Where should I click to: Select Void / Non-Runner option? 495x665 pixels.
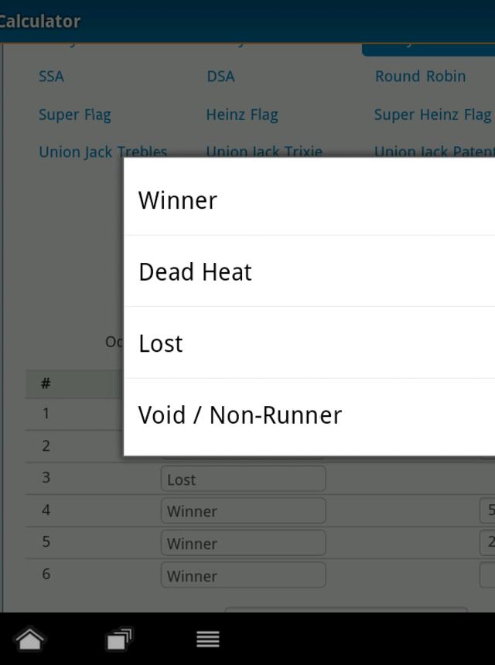click(x=309, y=414)
